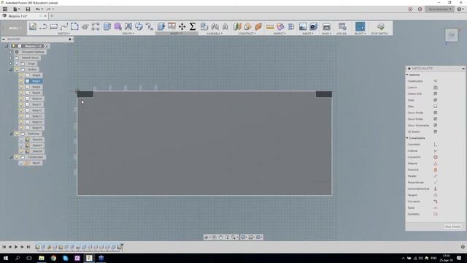Viewport: 467px width, 263px height.
Task: Click the Coincident constraint icon
Action: point(436,145)
